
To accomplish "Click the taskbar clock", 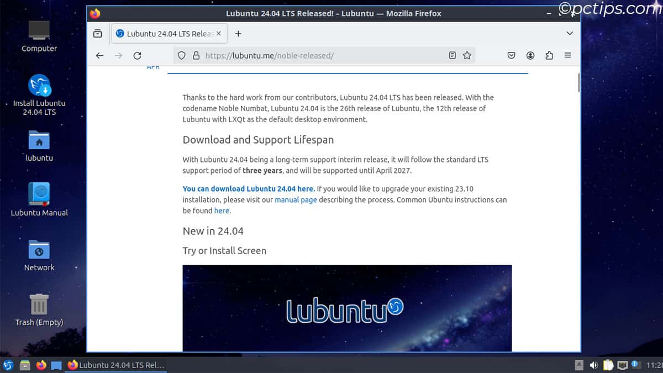I will (654, 365).
